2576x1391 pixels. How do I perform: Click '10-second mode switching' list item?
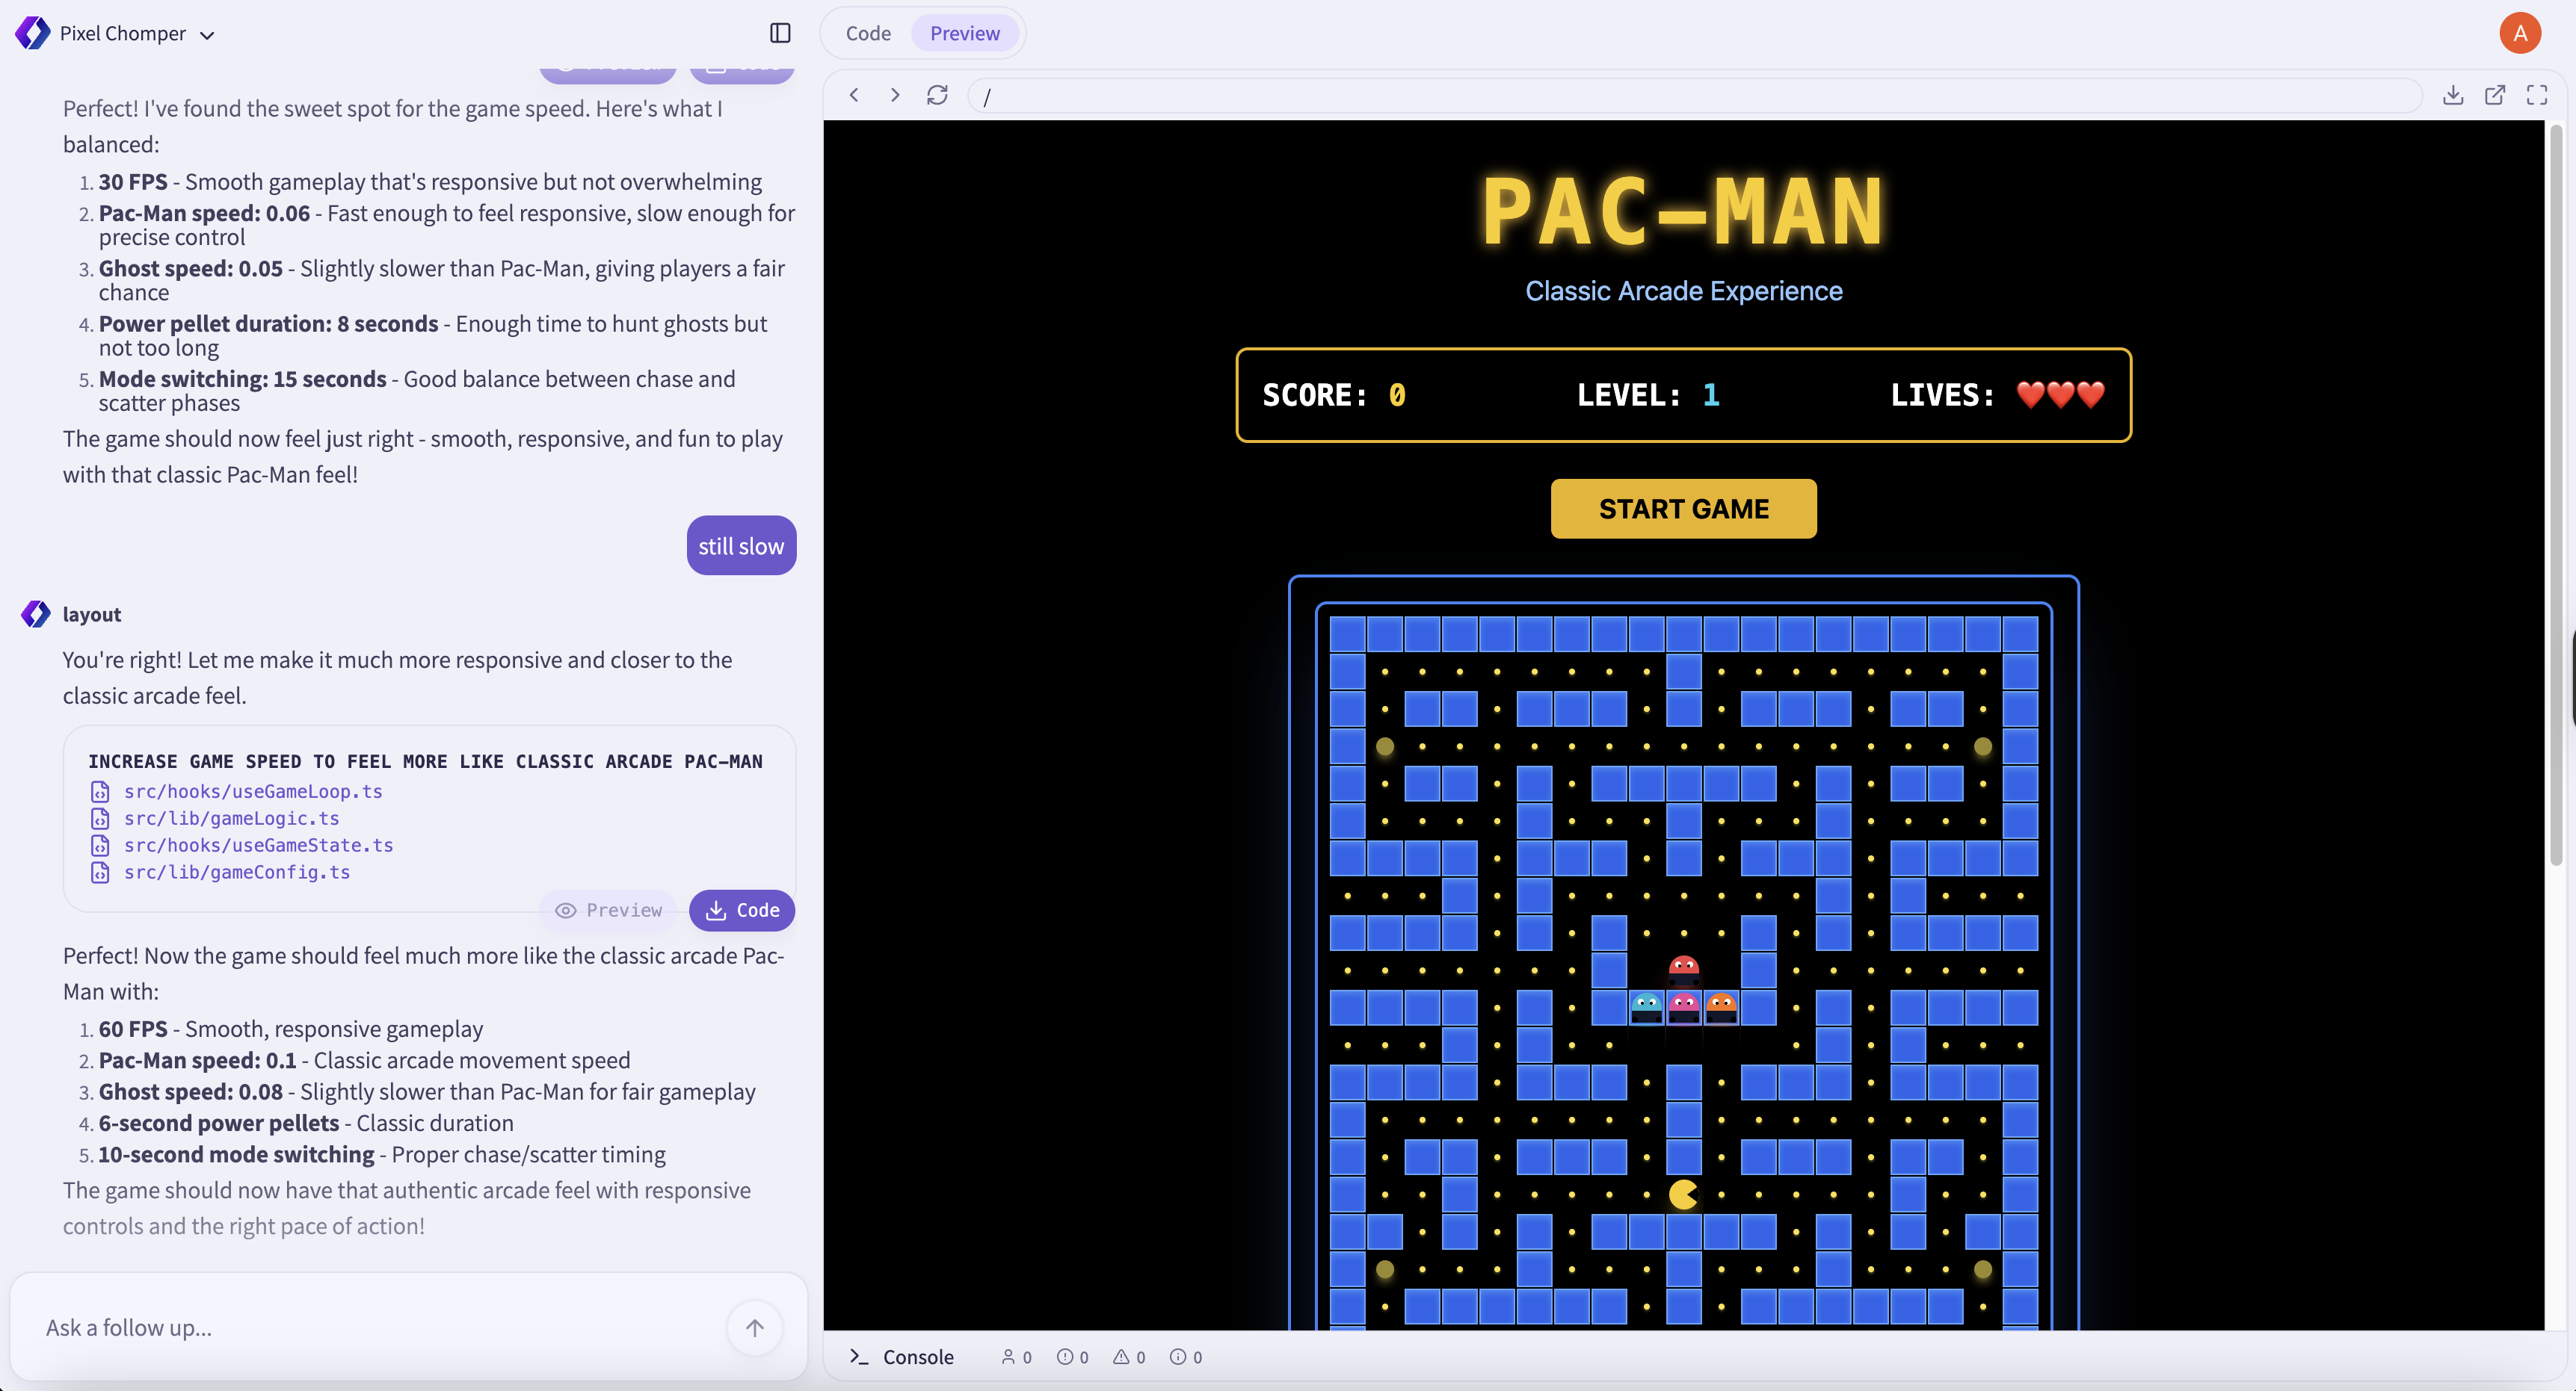click(382, 1154)
